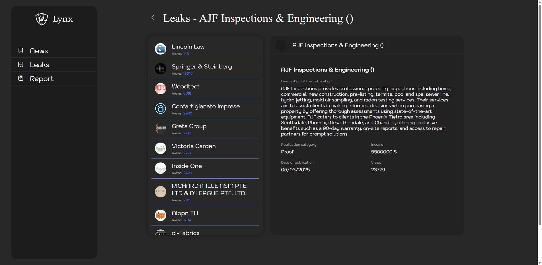Click the Lincoln Law briefcase avatar
Viewport: 542px width, 265px height.
161,49
